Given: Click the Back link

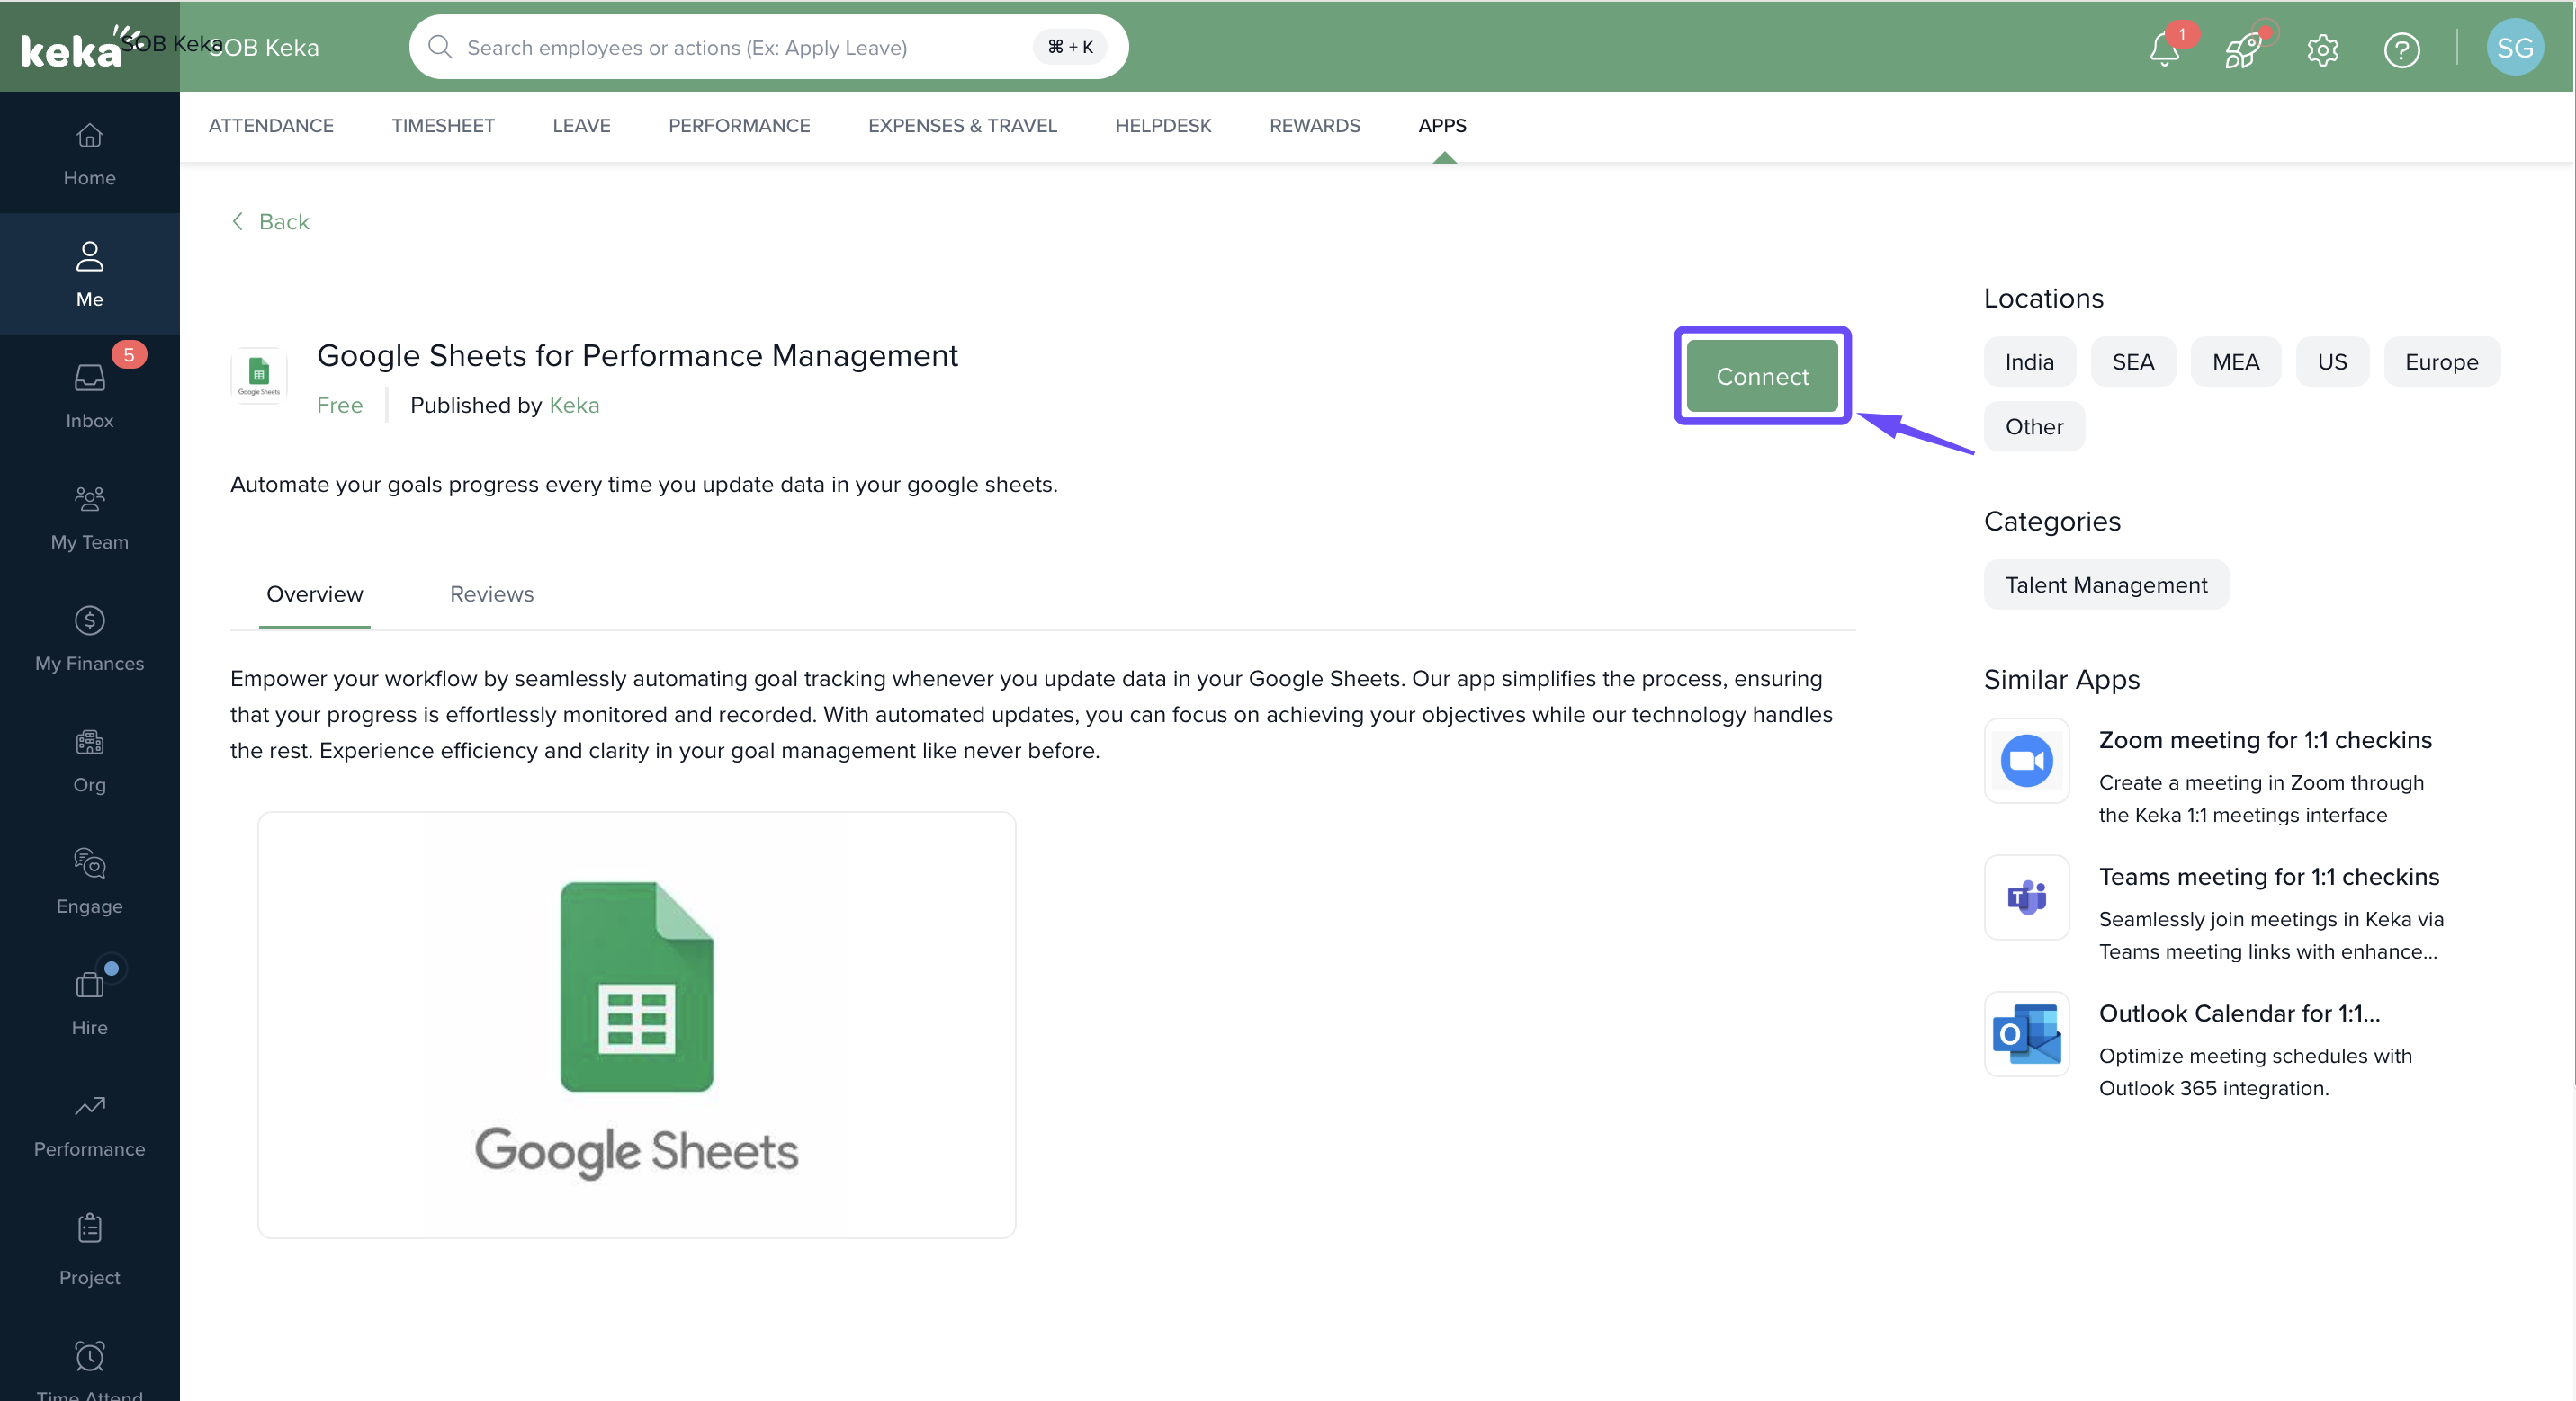Looking at the screenshot, I should [x=270, y=221].
